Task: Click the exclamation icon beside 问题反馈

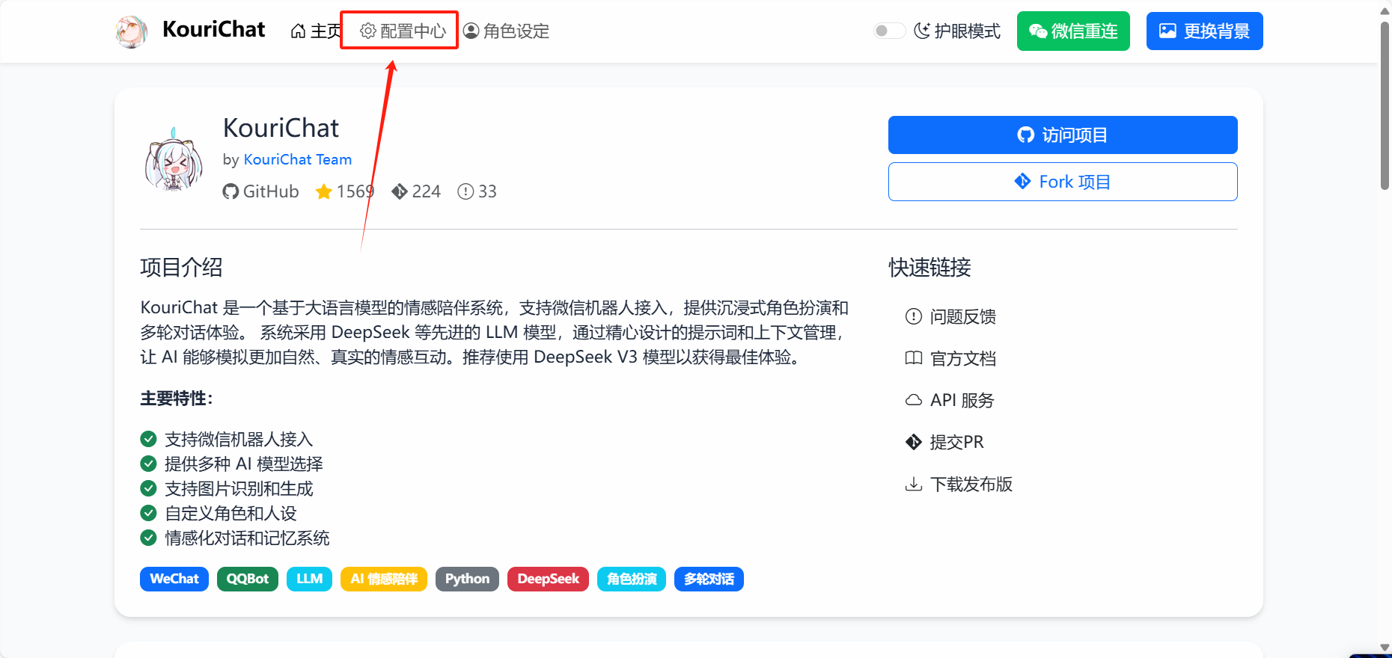Action: 914,316
